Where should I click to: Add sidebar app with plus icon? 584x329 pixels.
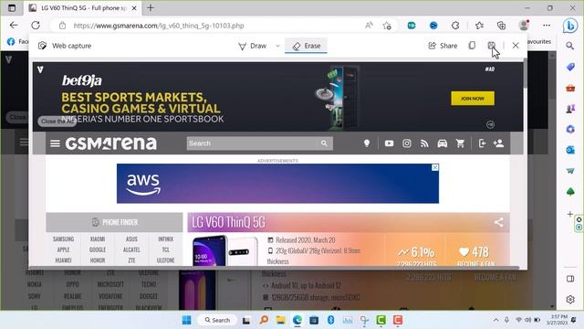(569, 214)
